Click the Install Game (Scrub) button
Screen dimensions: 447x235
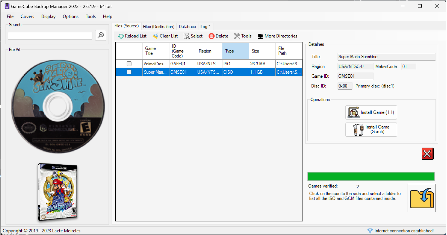click(371, 130)
